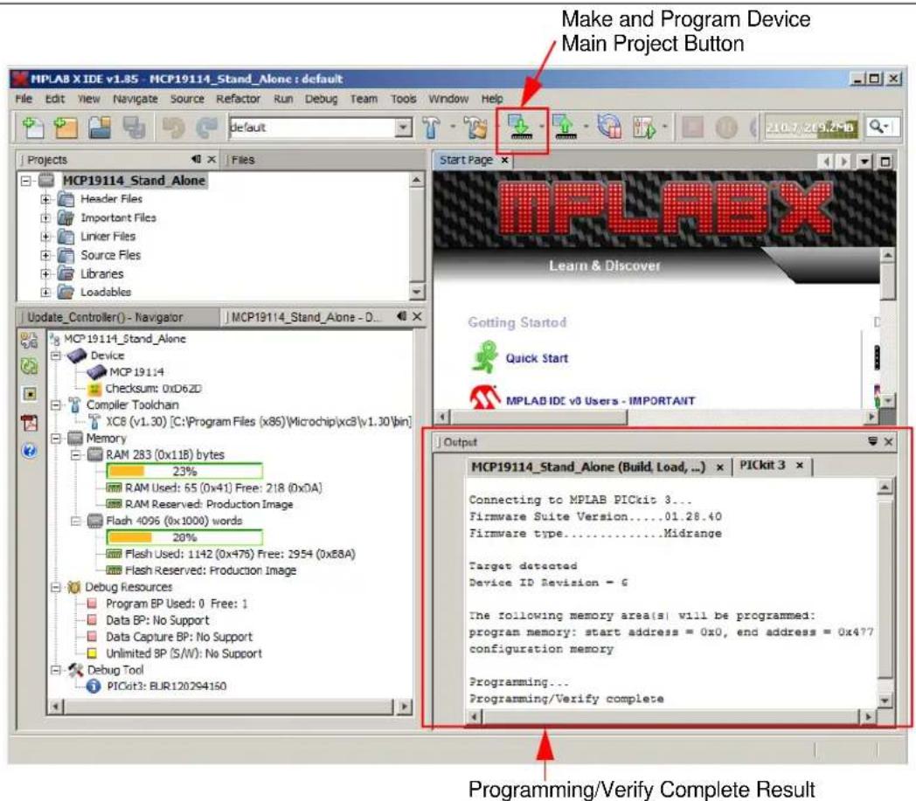Click the Build Main Project hammer icon
The height and width of the screenshot is (801, 916).
pyautogui.click(x=432, y=128)
